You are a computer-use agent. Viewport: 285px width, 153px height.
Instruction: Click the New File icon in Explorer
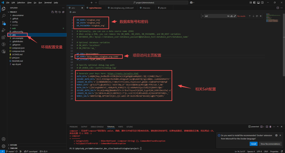click(52, 12)
